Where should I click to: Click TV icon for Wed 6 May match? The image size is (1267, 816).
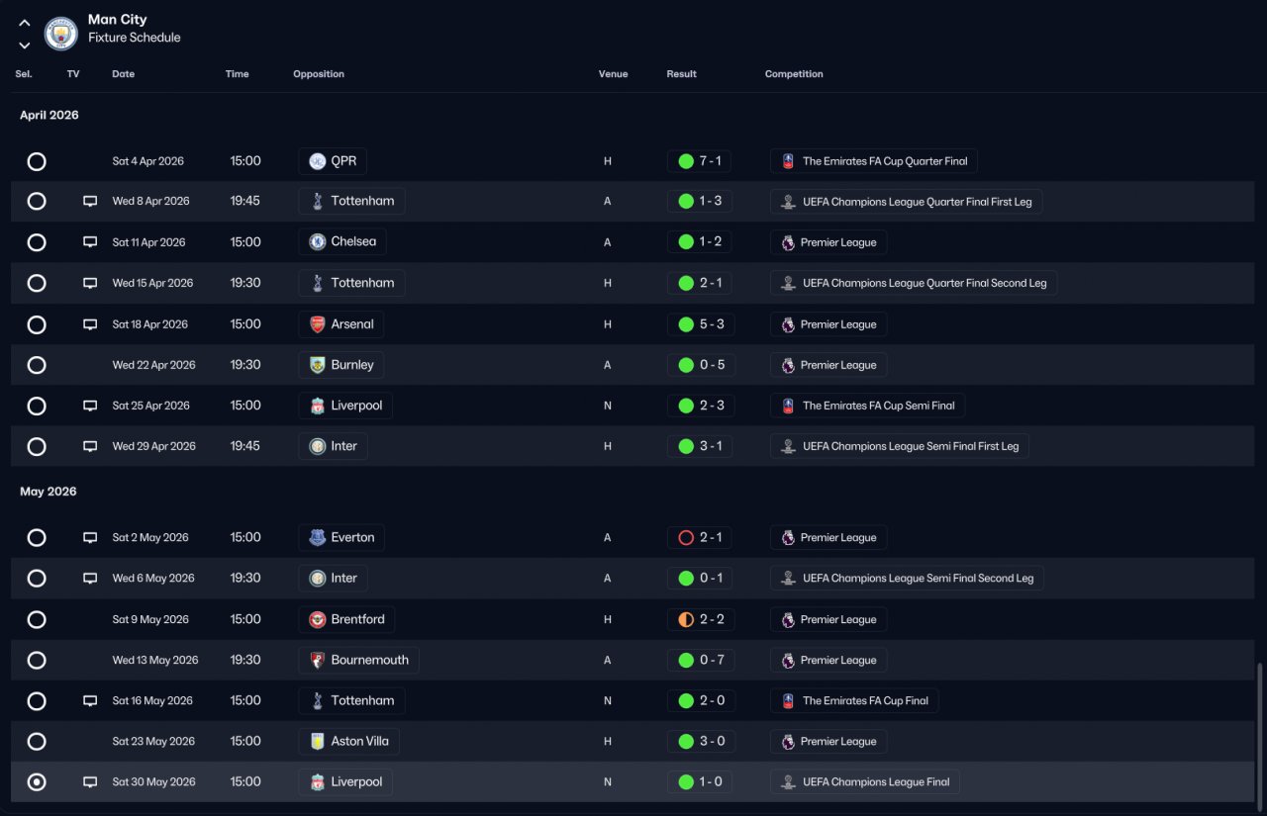click(x=90, y=579)
